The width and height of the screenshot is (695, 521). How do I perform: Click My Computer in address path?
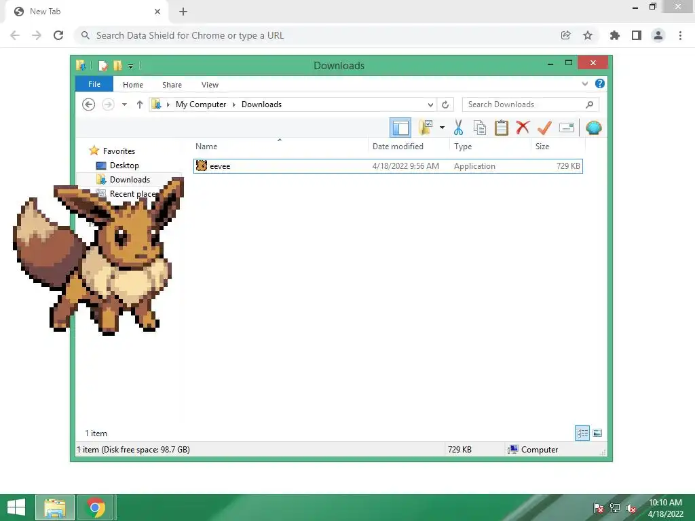201,104
